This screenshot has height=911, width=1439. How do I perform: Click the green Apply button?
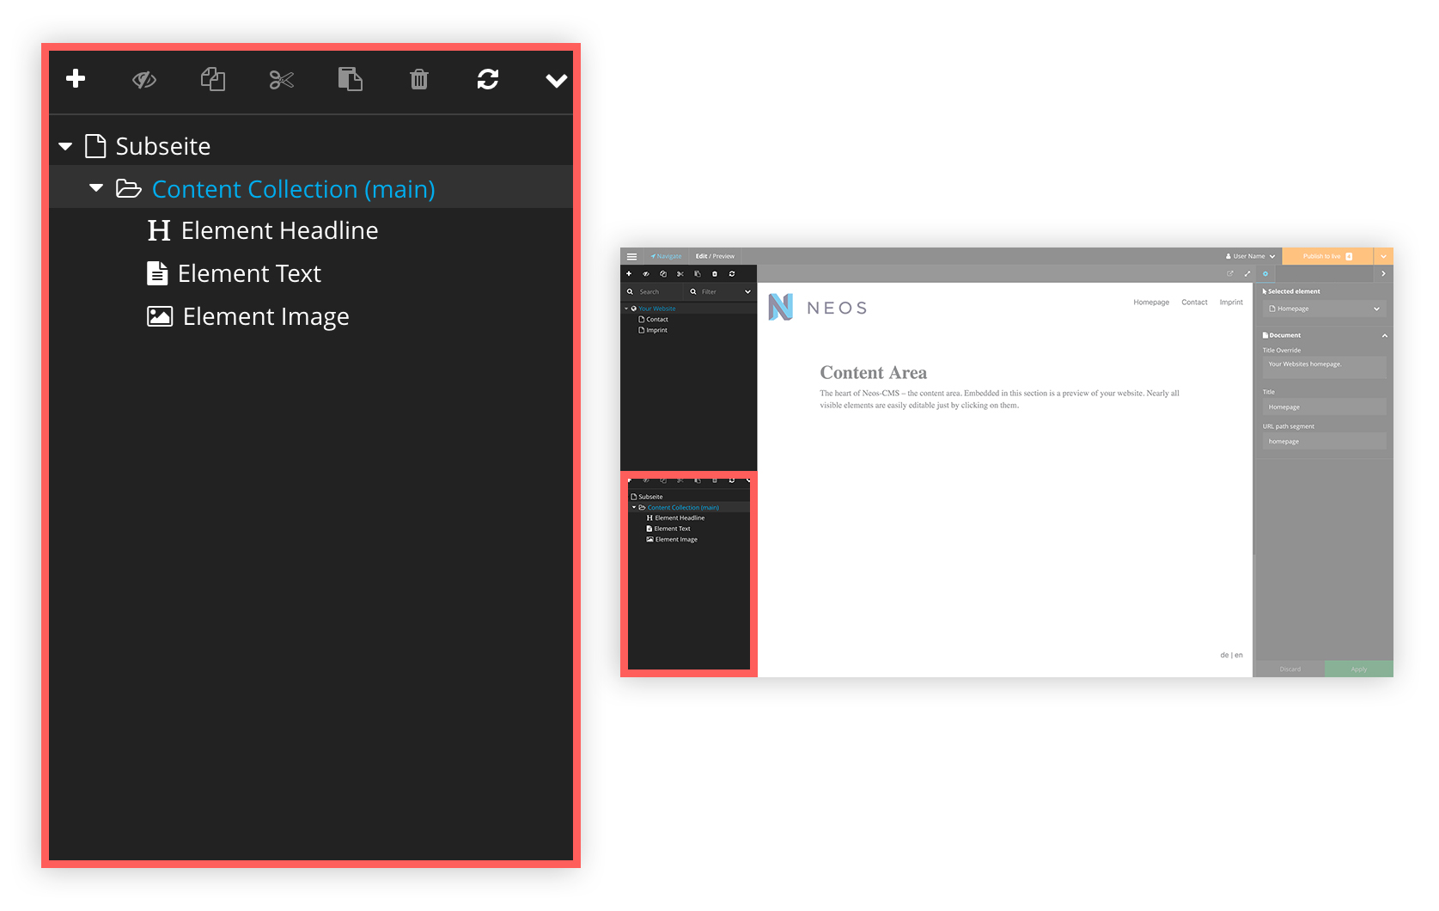[x=1358, y=669]
